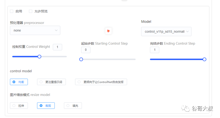Click the 控制权重 Control Weight label
The image size is (220, 118).
pyautogui.click(x=31, y=47)
